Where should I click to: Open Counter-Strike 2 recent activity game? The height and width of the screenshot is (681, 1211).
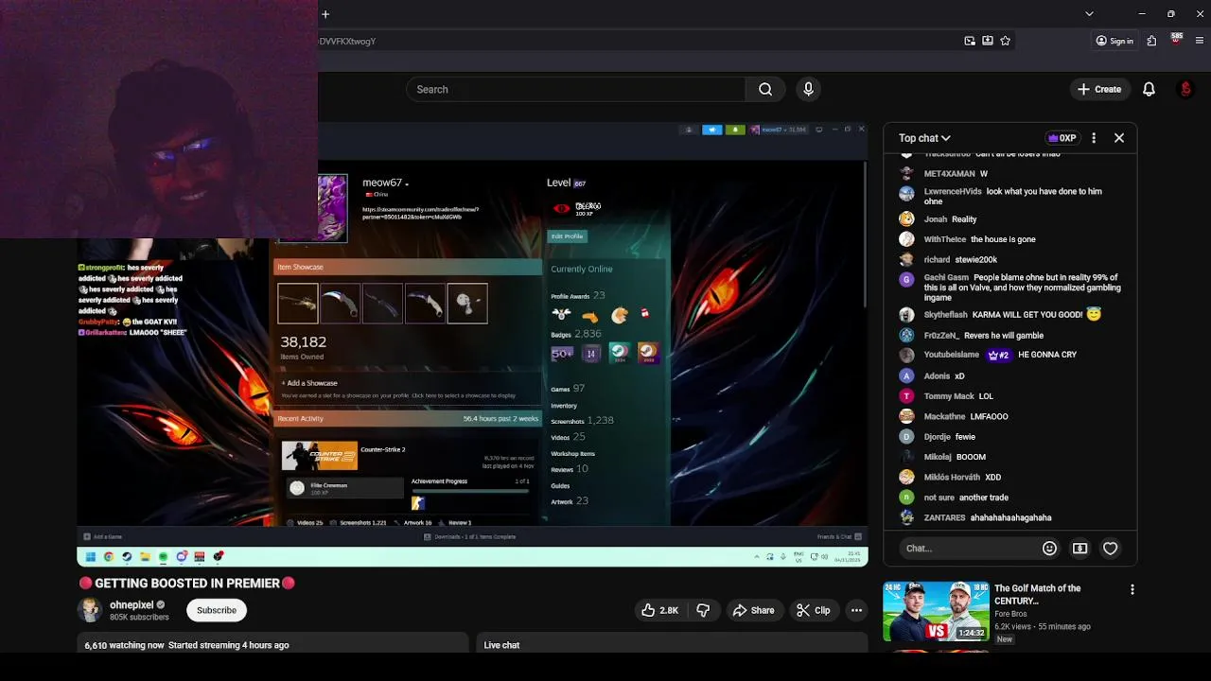tap(320, 456)
